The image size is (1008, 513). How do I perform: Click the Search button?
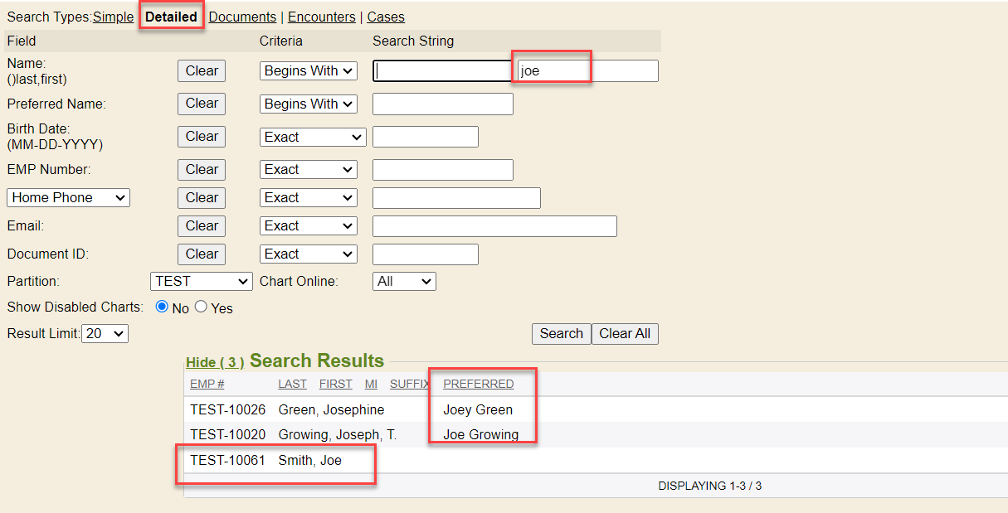[561, 334]
